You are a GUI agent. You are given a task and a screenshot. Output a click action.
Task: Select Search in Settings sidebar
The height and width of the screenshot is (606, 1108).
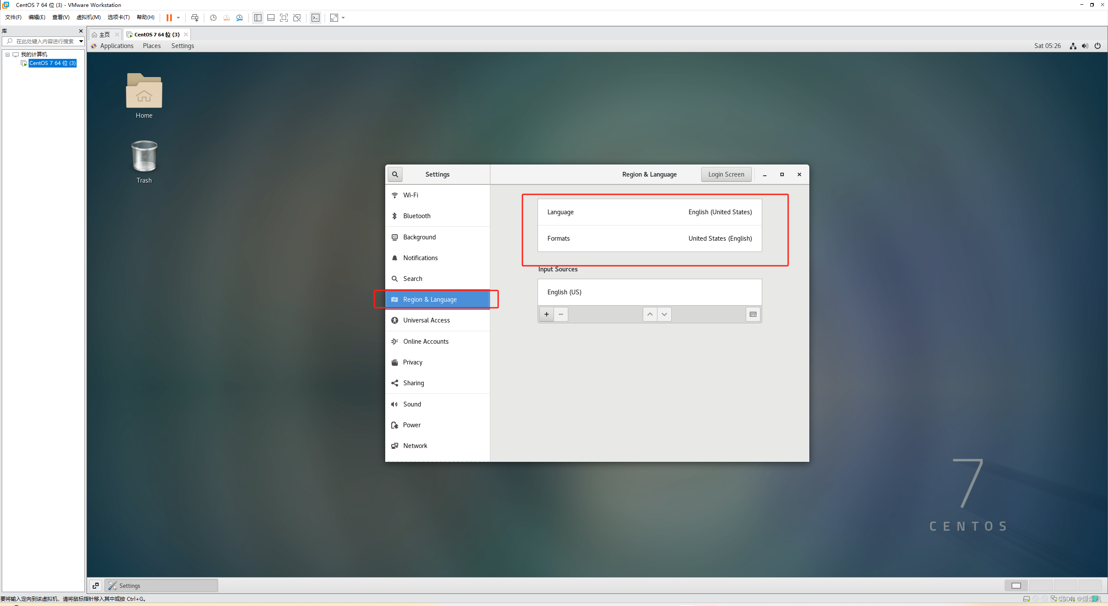point(438,279)
